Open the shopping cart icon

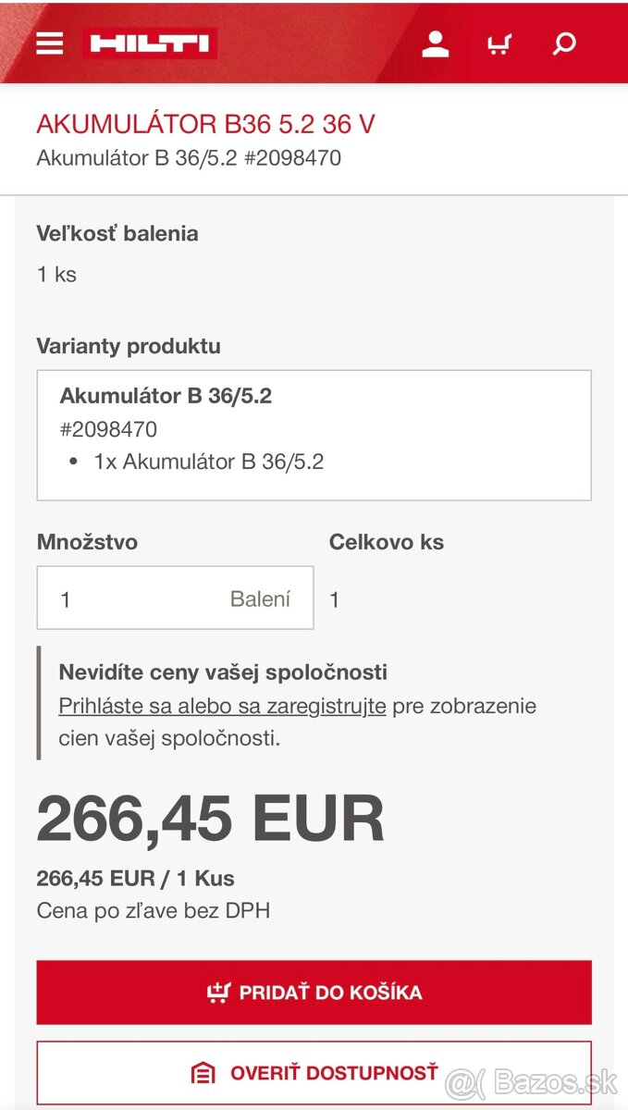(x=499, y=43)
